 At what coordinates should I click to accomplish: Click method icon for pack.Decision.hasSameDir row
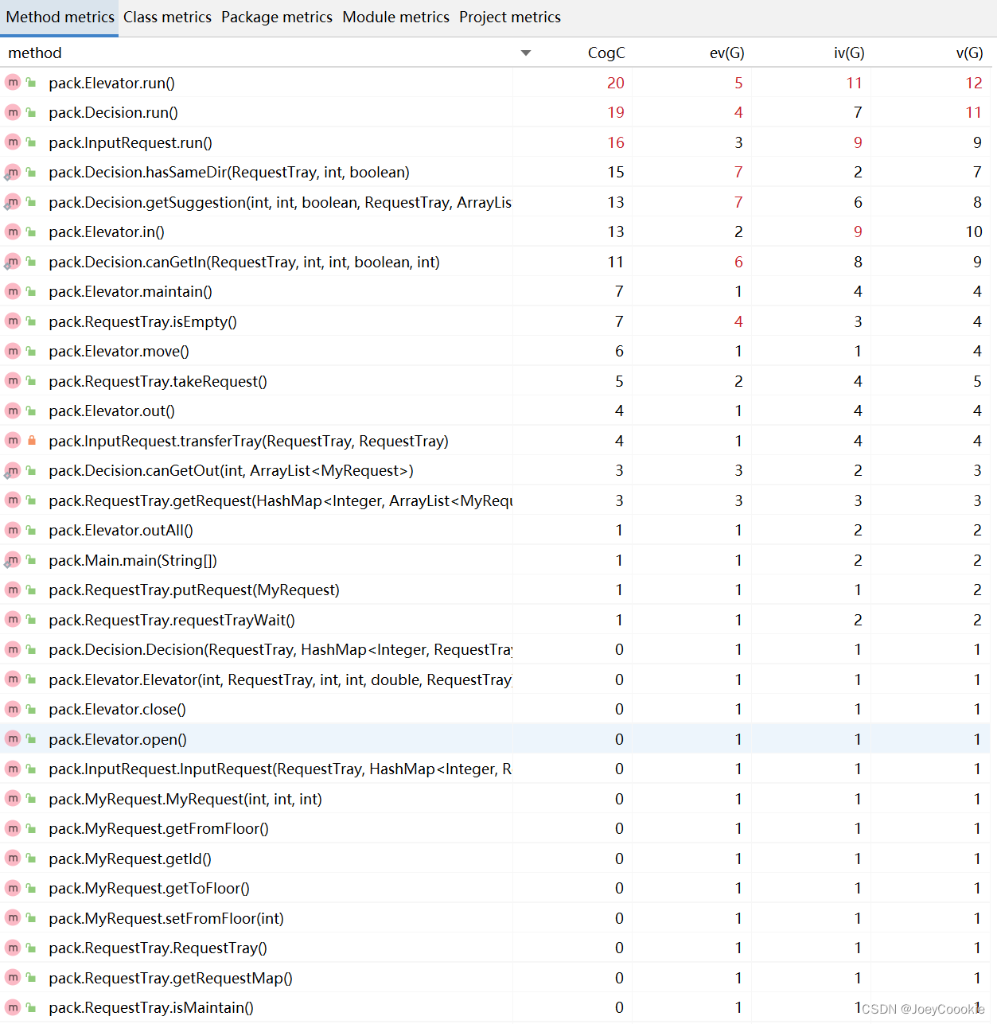(x=13, y=172)
